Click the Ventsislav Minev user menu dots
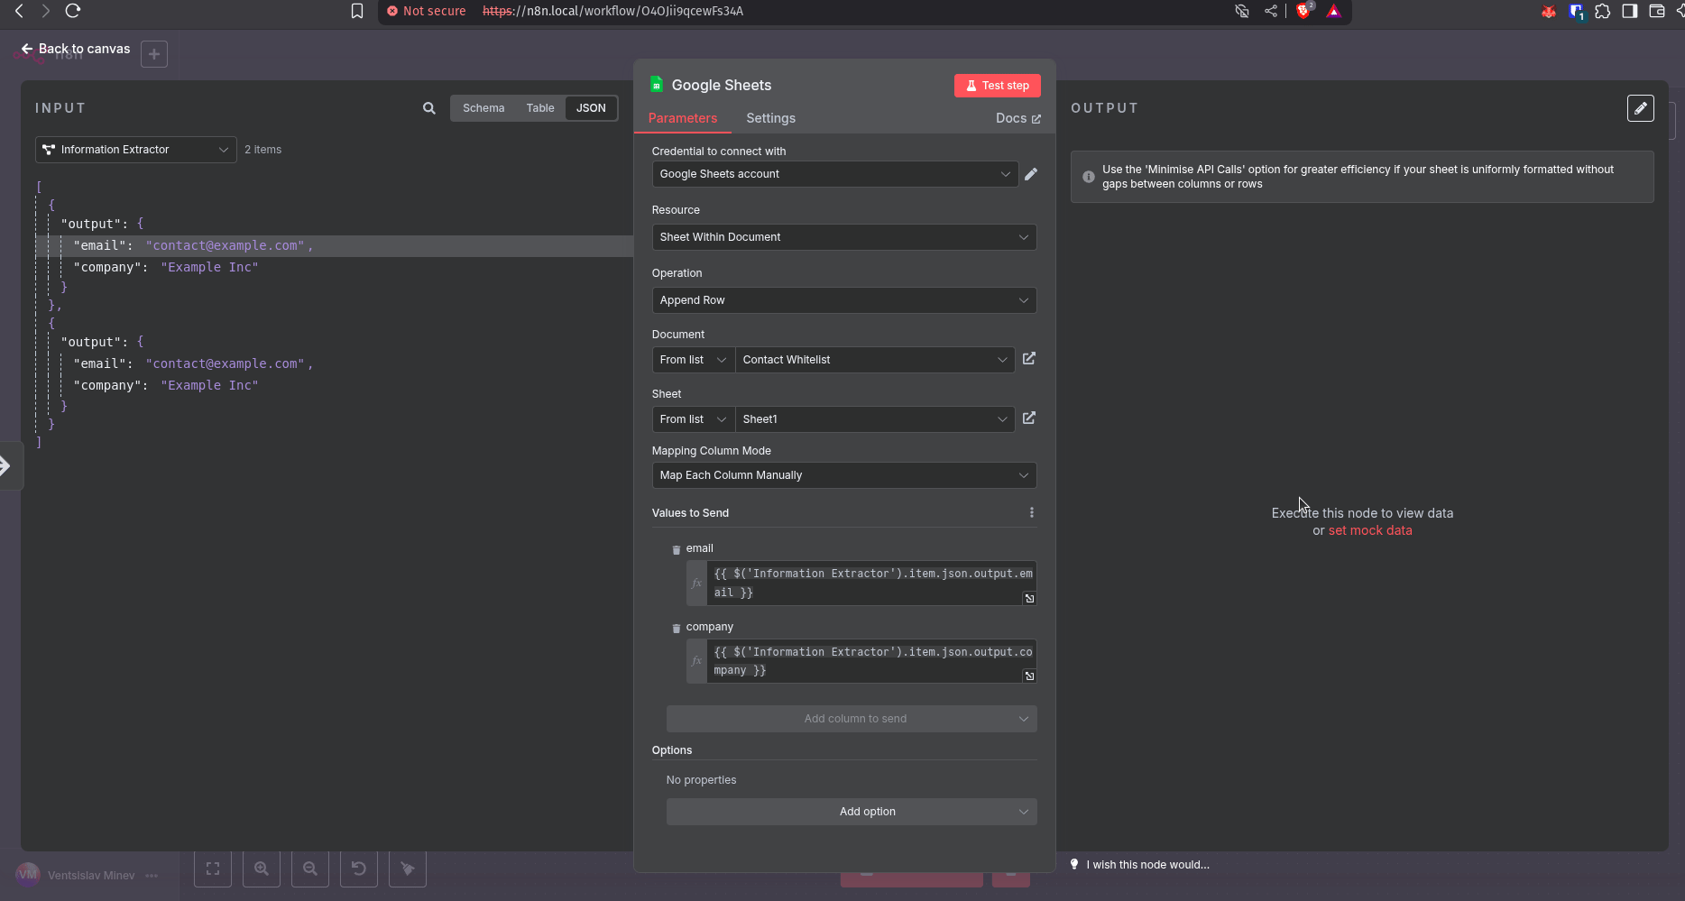 [152, 876]
